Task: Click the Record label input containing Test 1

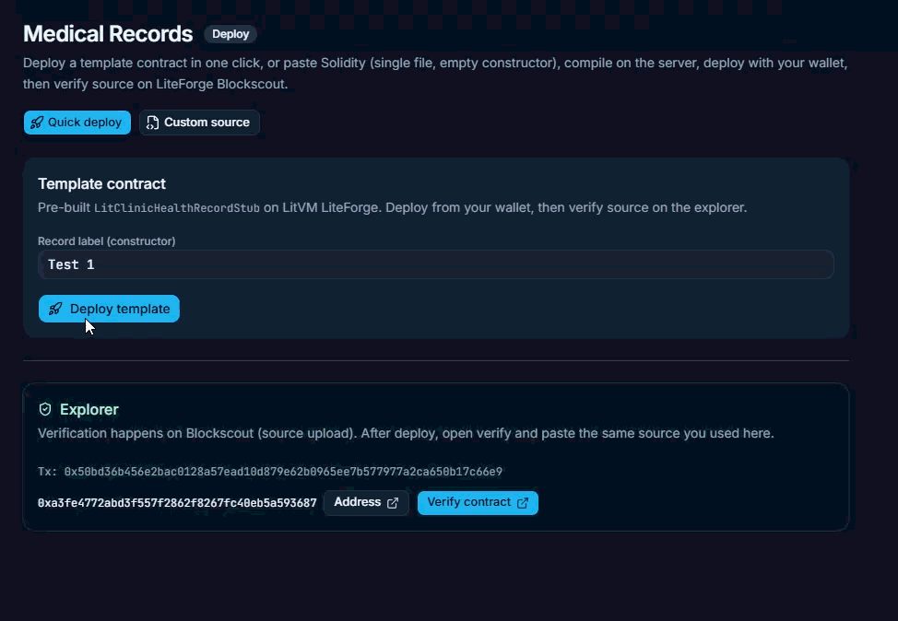Action: click(x=435, y=264)
